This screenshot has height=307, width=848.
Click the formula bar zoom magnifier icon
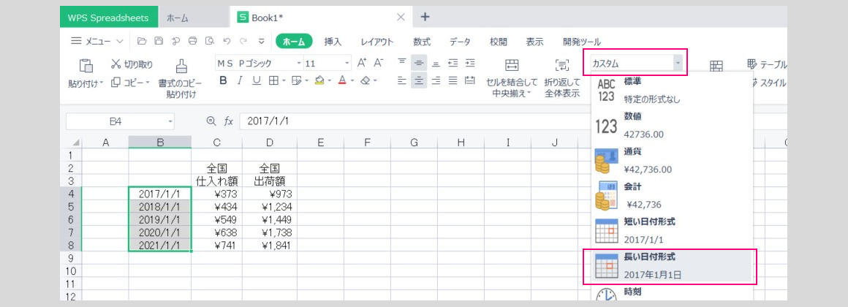(x=211, y=121)
